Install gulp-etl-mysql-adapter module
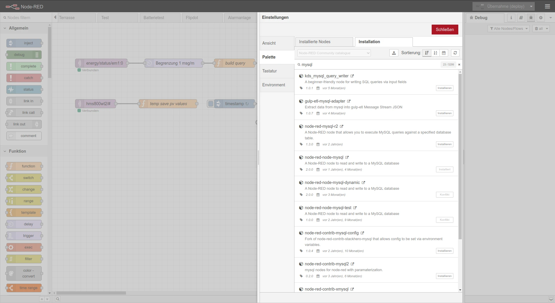 point(444,113)
